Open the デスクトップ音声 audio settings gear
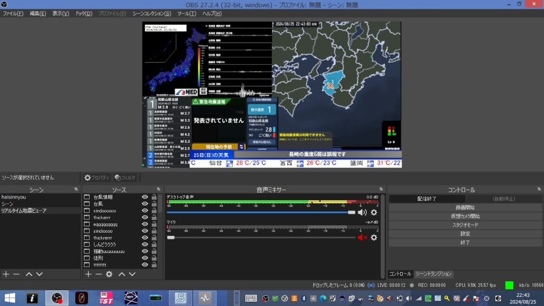Viewport: 544px width, 306px height. 374,213
